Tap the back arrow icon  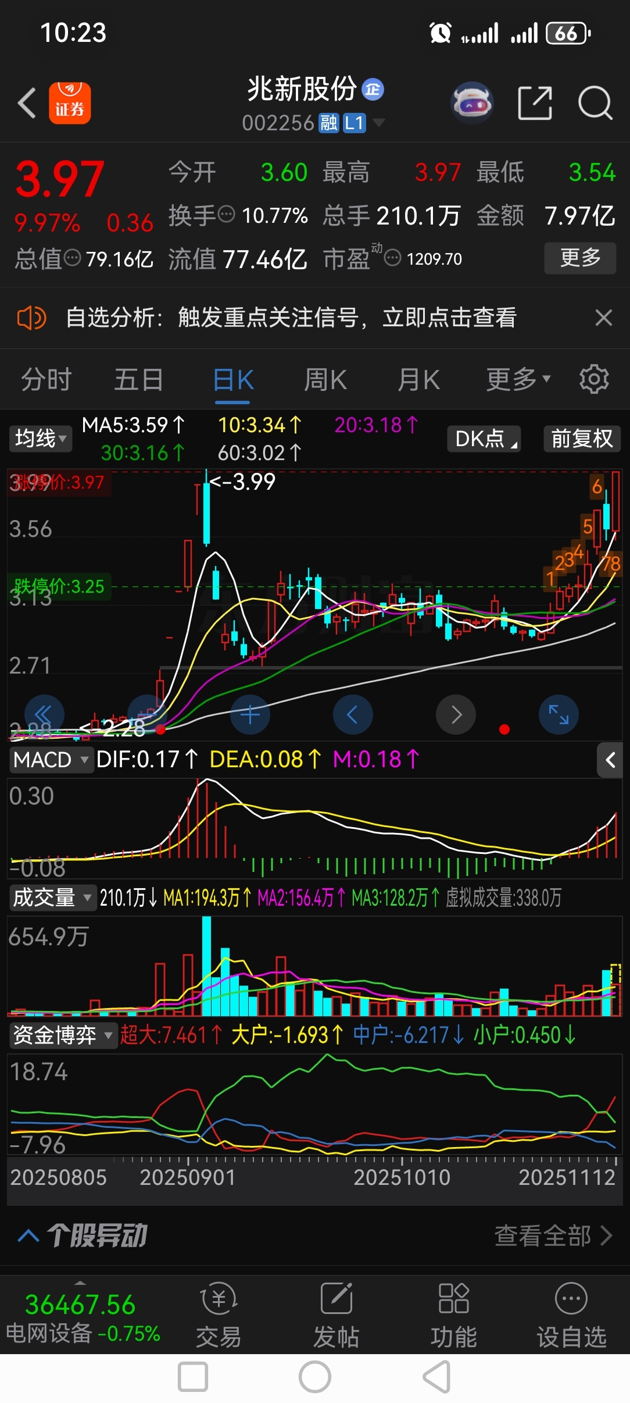click(27, 104)
